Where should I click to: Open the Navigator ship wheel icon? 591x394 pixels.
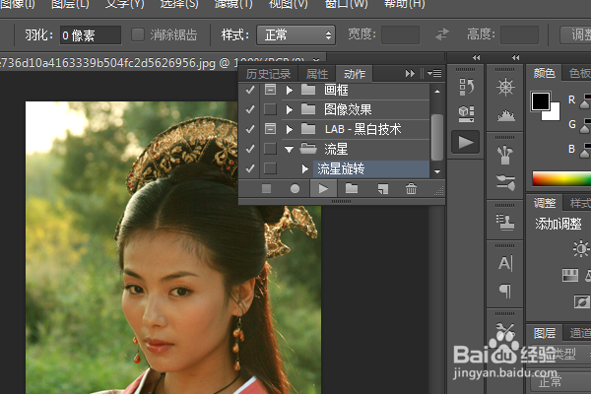click(x=505, y=87)
